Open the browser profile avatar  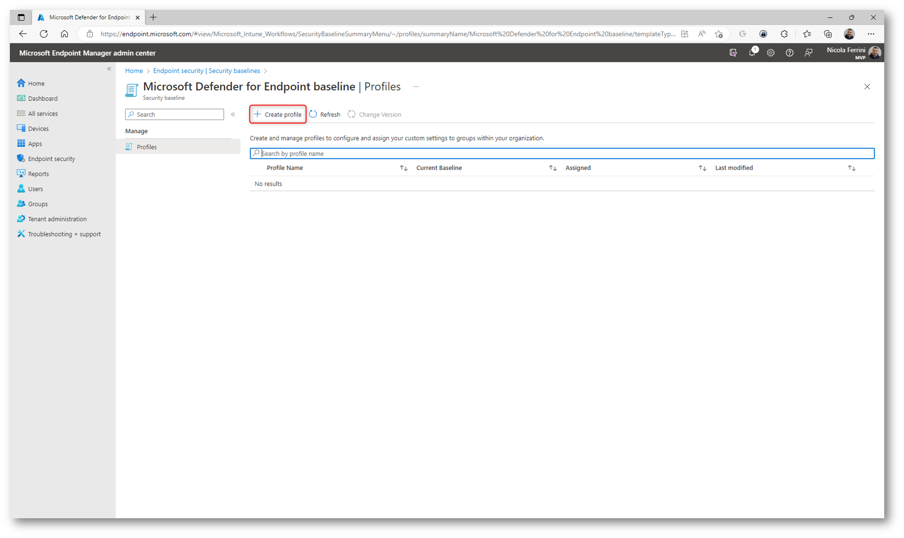pyautogui.click(x=849, y=34)
